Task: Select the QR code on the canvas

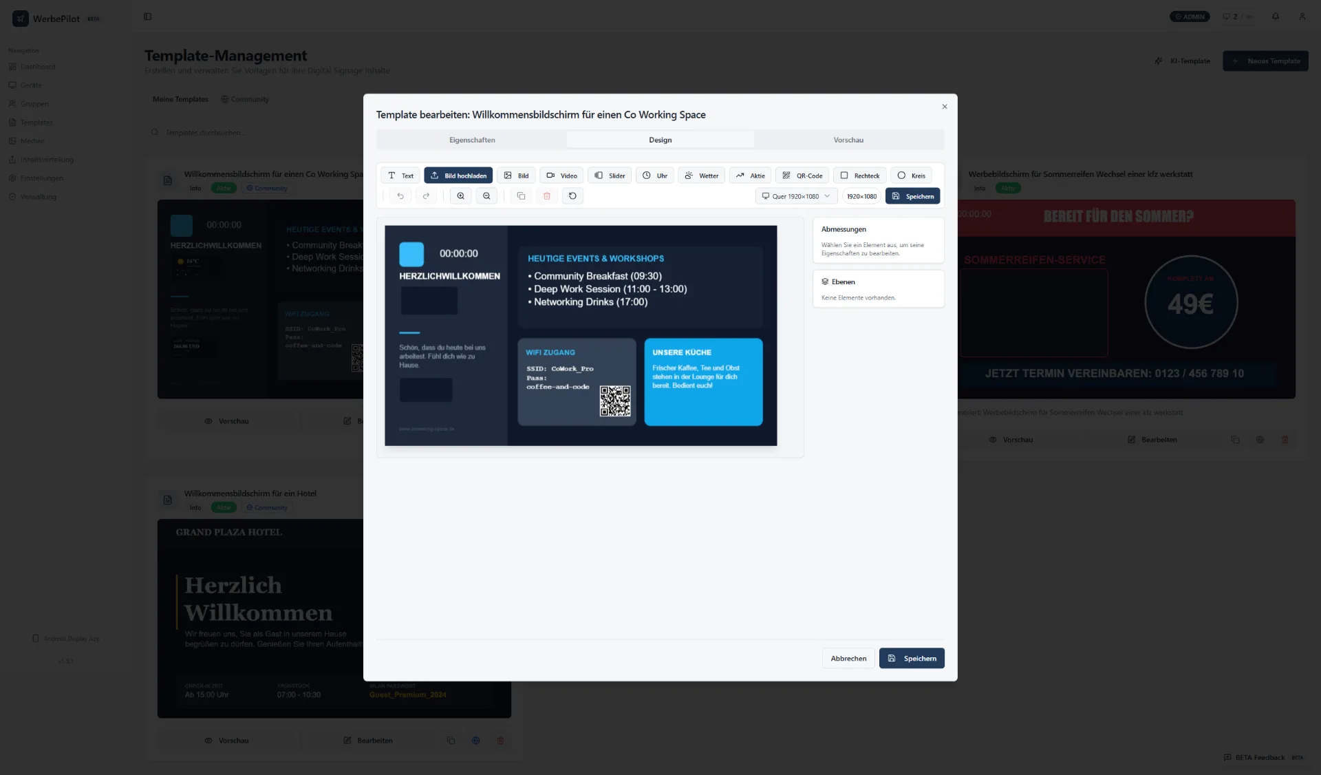Action: pyautogui.click(x=615, y=401)
